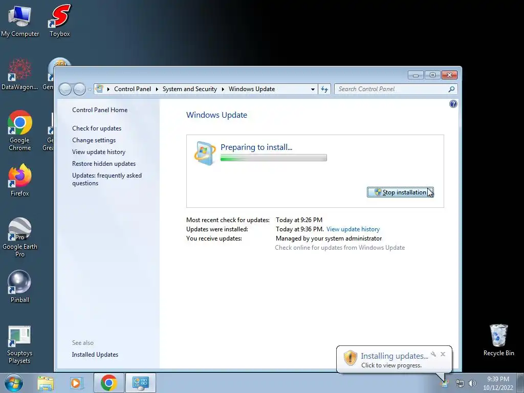Click the Back navigation button
Viewport: 524px width, 393px height.
[65, 89]
